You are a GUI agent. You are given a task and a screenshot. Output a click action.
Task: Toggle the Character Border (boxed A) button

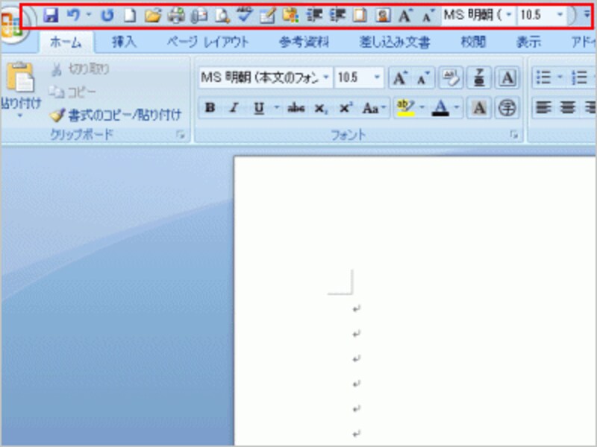click(x=507, y=78)
